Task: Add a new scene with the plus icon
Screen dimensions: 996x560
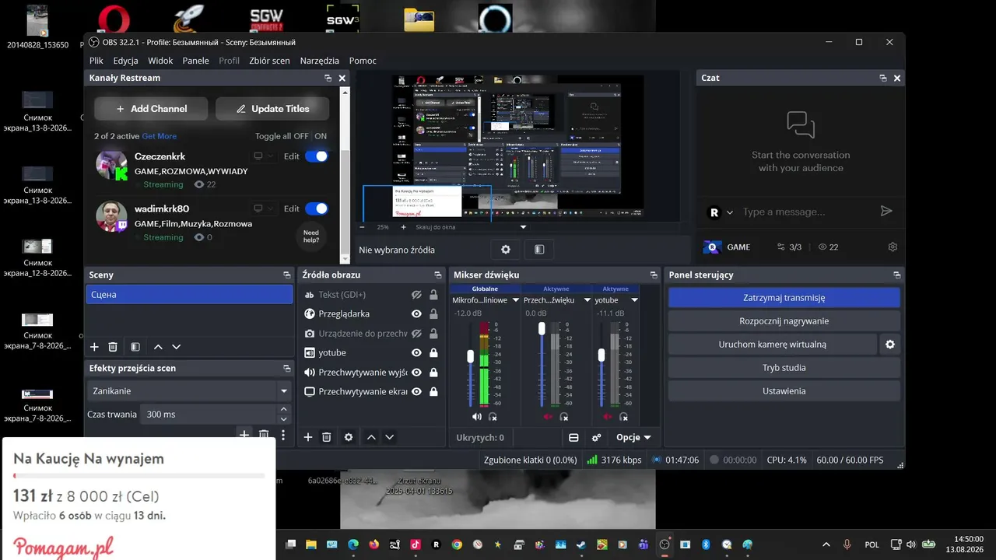Action: coord(95,347)
